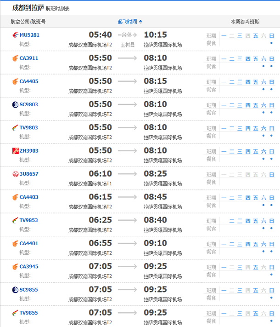Open flight CA3945 link
Screen dimensions: 280x327
pos(29,266)
